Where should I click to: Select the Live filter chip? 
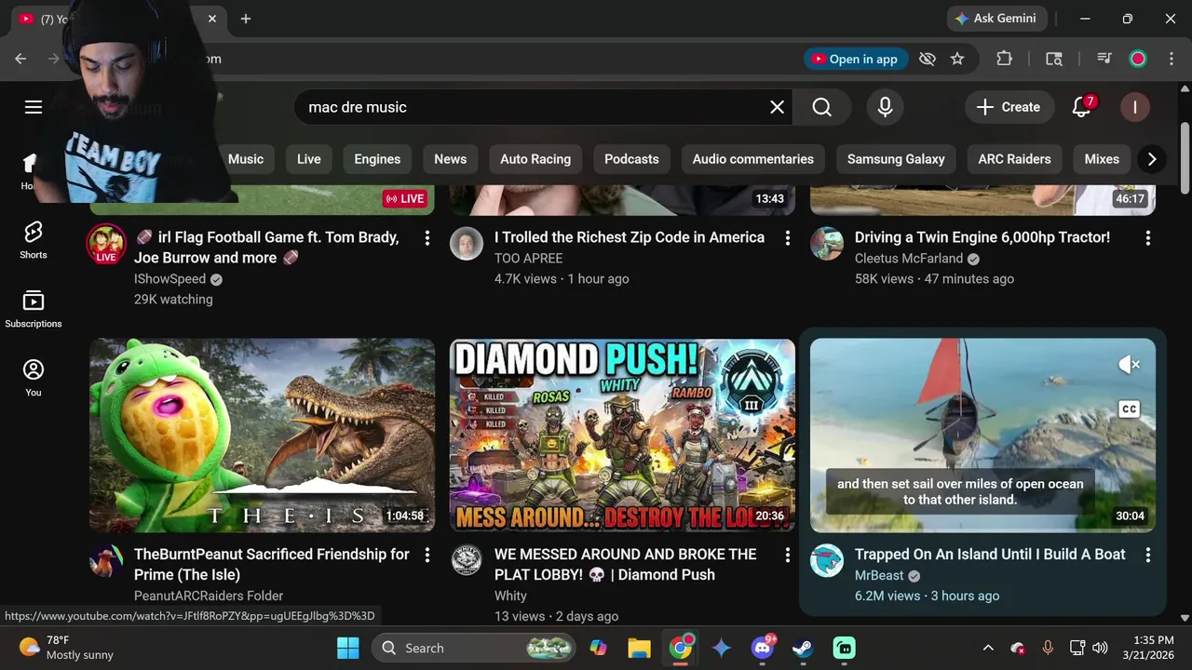tap(309, 159)
